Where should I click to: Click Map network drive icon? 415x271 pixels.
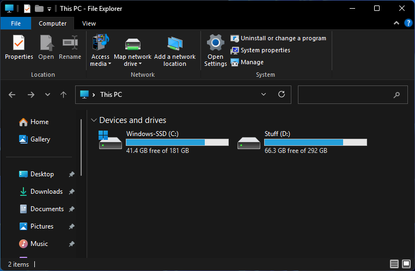[x=133, y=43]
